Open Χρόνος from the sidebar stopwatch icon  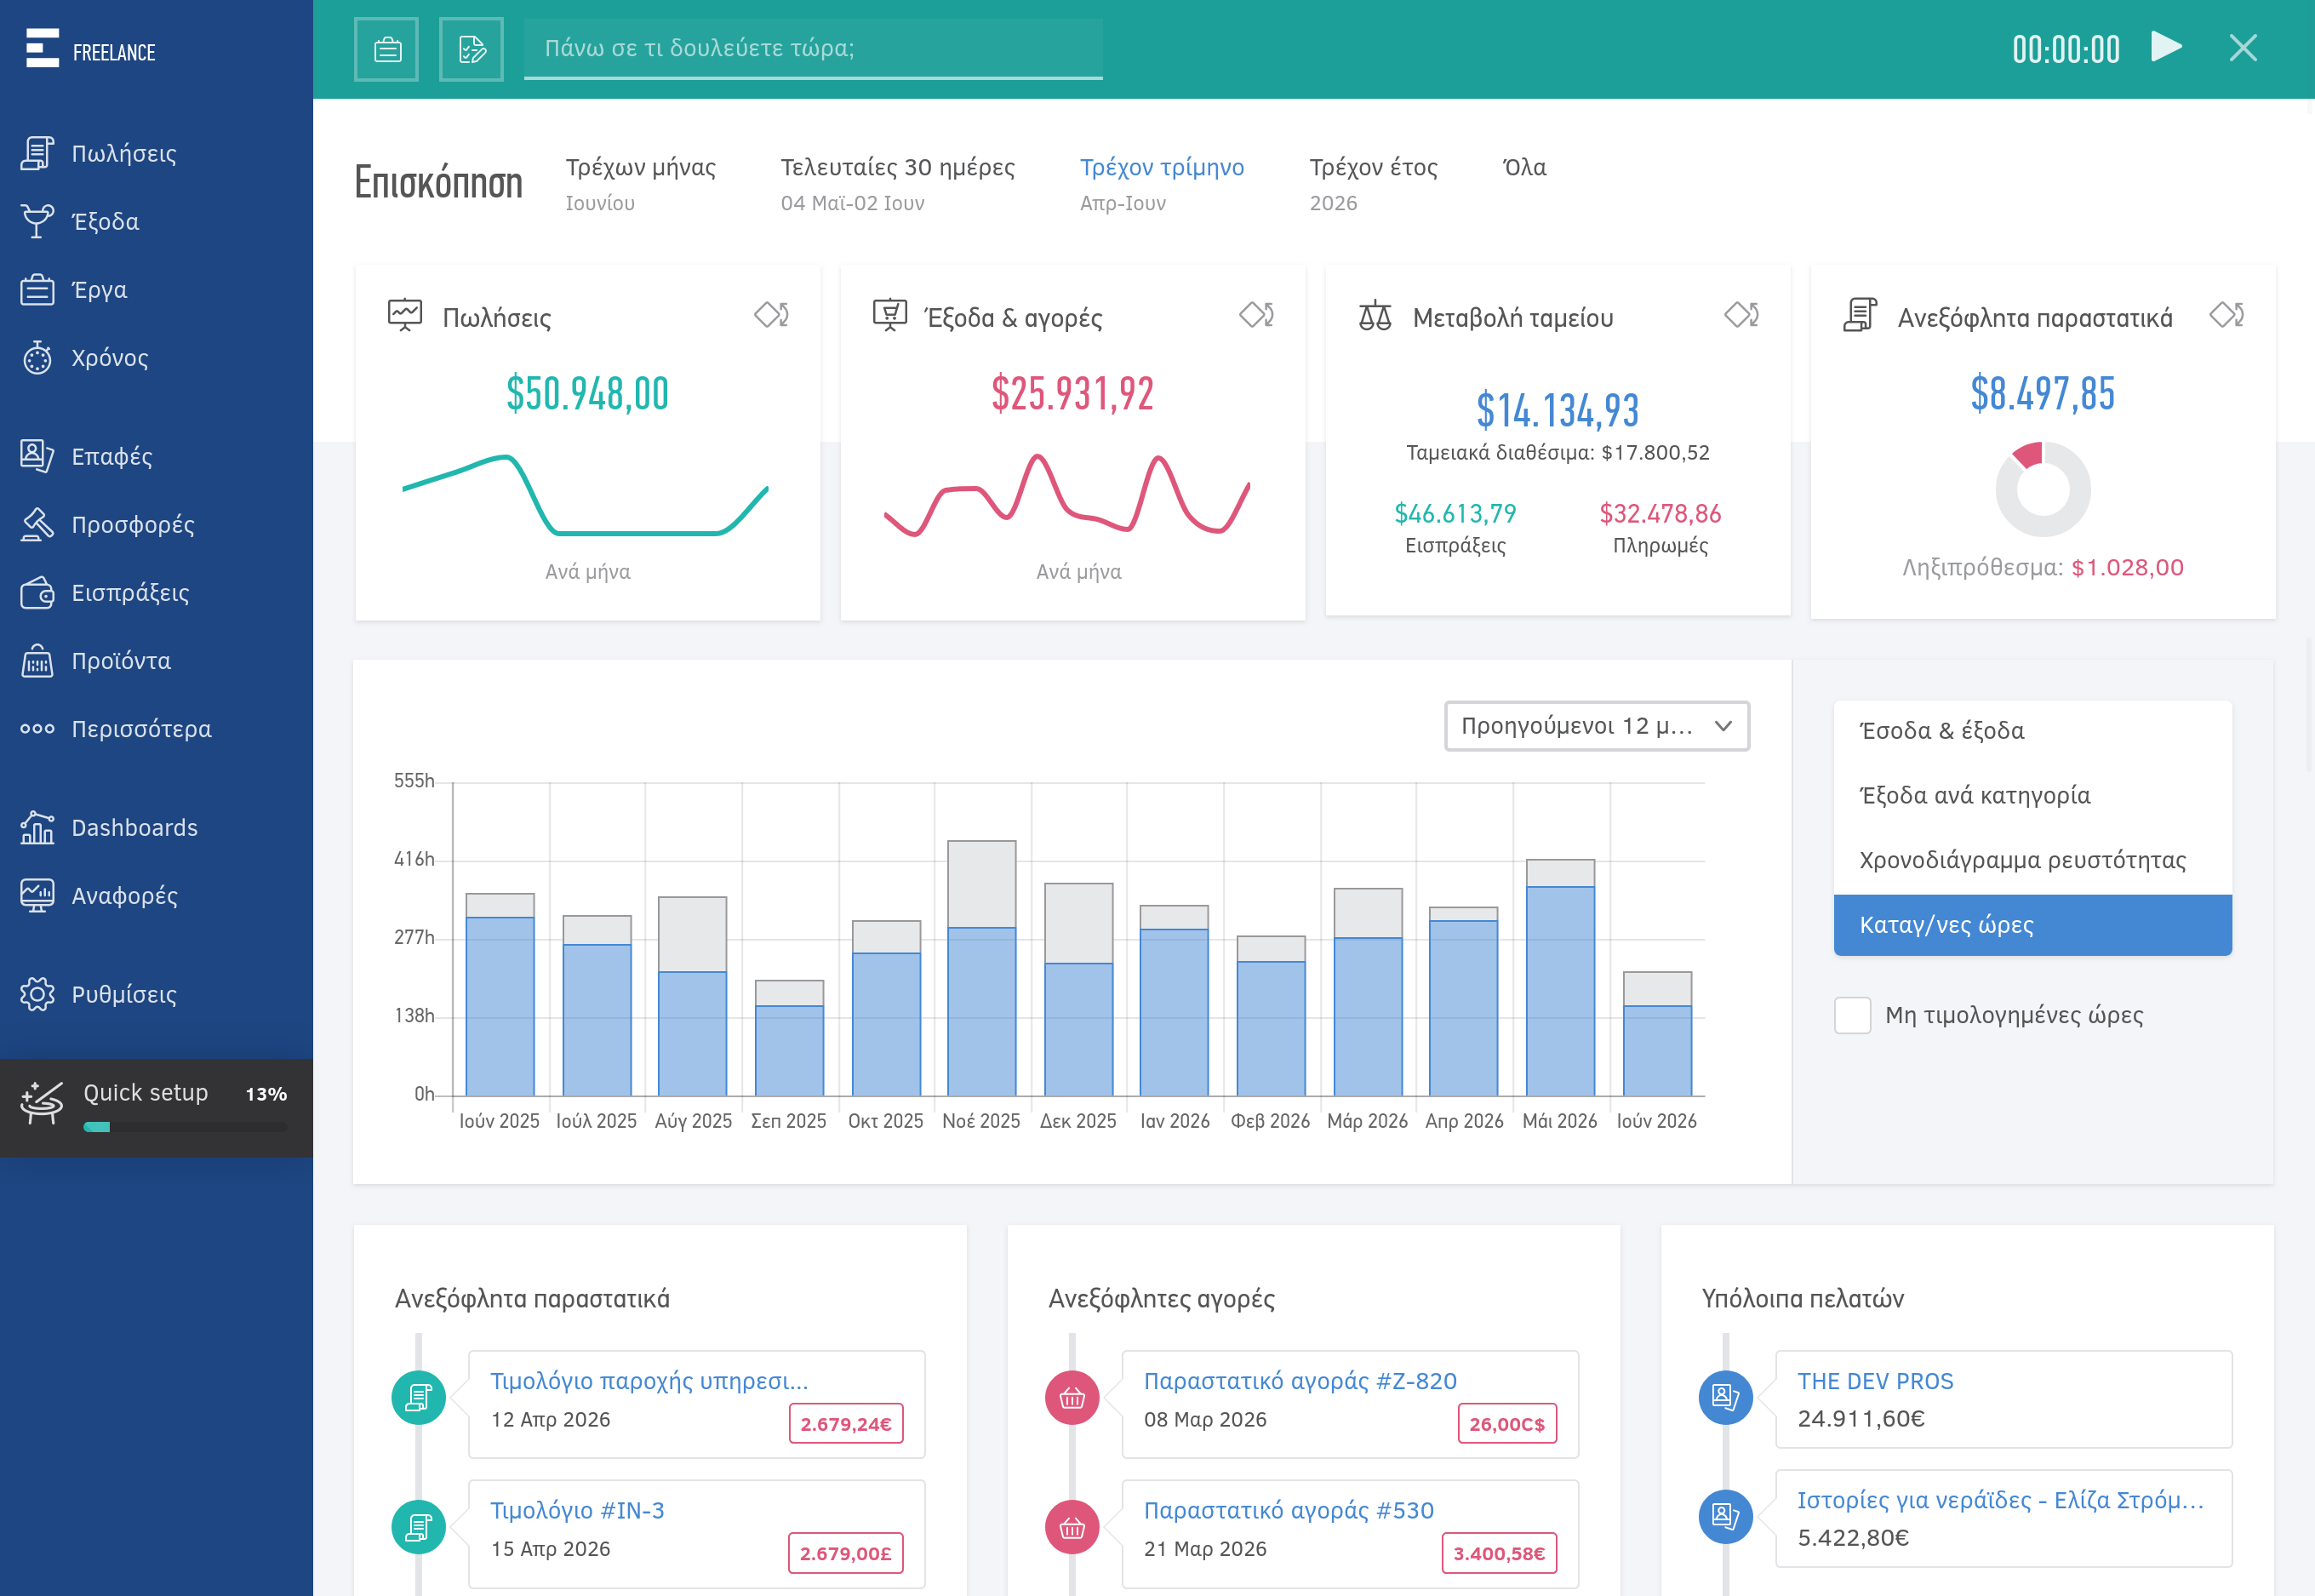pos(37,358)
